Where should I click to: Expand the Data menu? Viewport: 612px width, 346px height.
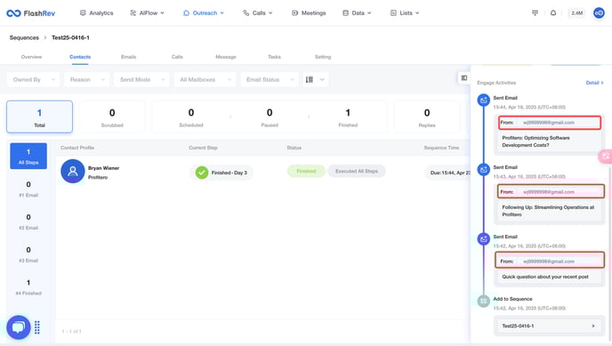[x=357, y=12]
